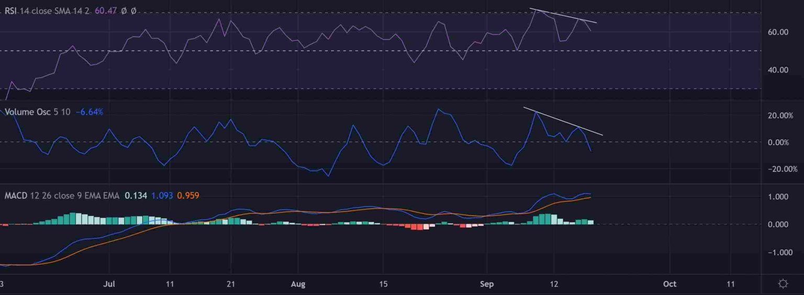Image resolution: width=804 pixels, height=295 pixels.
Task: Click the Jul label on time axis
Action: click(x=109, y=284)
